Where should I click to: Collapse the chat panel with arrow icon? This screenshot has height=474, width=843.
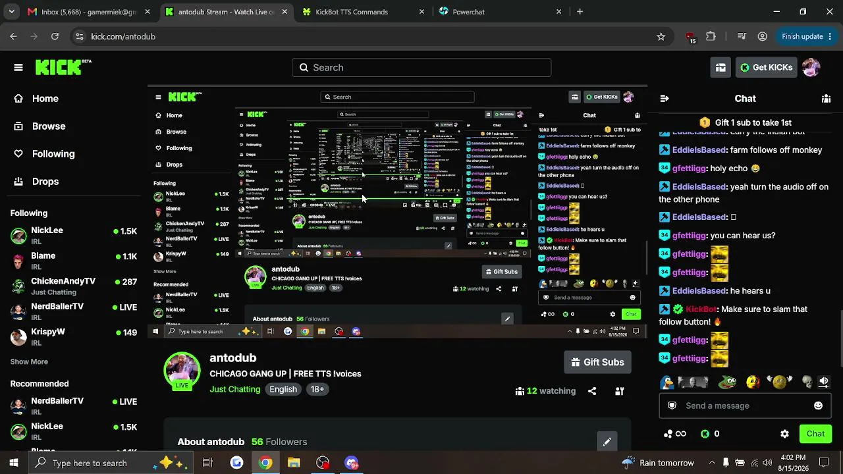665,99
